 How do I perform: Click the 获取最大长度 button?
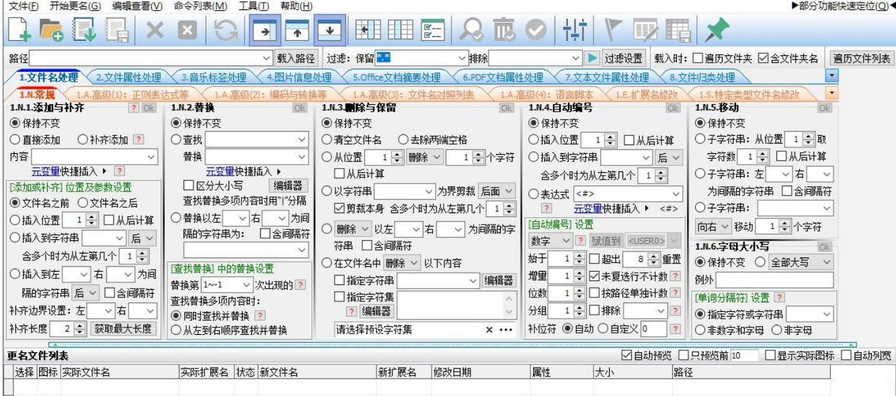124,329
